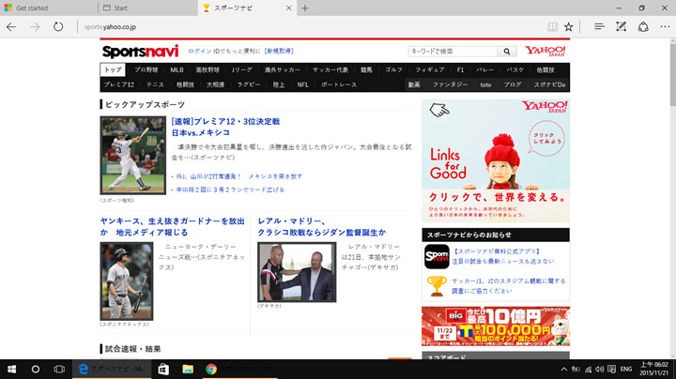Open Cortana circle icon on taskbar
This screenshot has height=379, width=676.
pyautogui.click(x=36, y=369)
